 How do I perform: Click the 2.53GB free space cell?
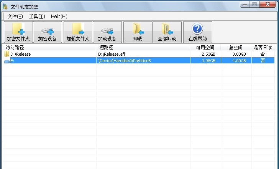pyautogui.click(x=208, y=54)
